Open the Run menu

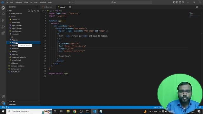click(36, 2)
